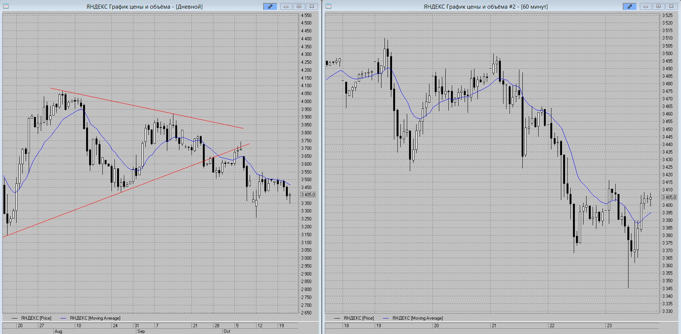Minimize the Дневной chart window

pyautogui.click(x=286, y=6)
